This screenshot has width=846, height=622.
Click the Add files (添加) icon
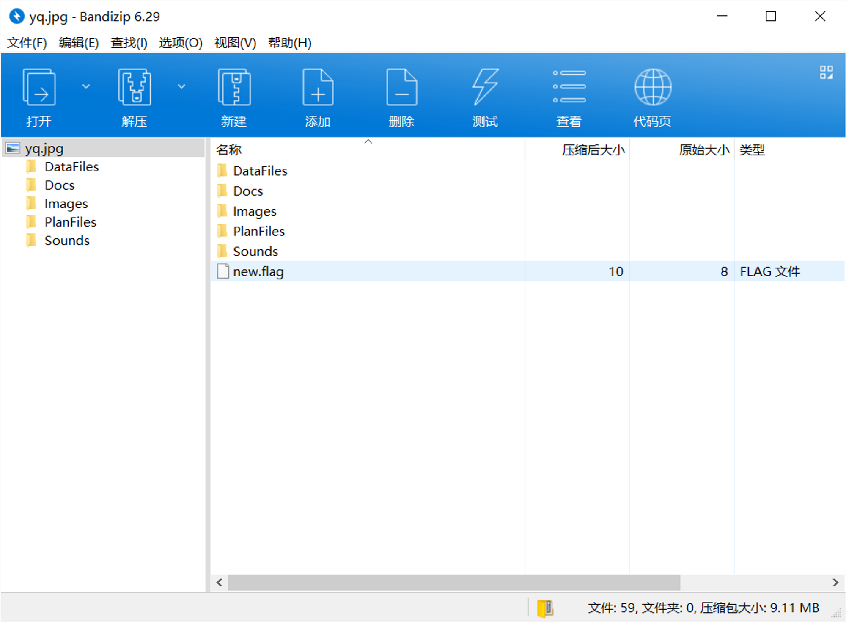318,88
